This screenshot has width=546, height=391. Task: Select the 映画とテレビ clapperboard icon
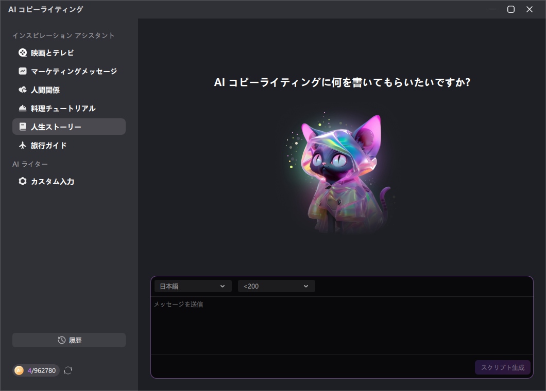[22, 52]
